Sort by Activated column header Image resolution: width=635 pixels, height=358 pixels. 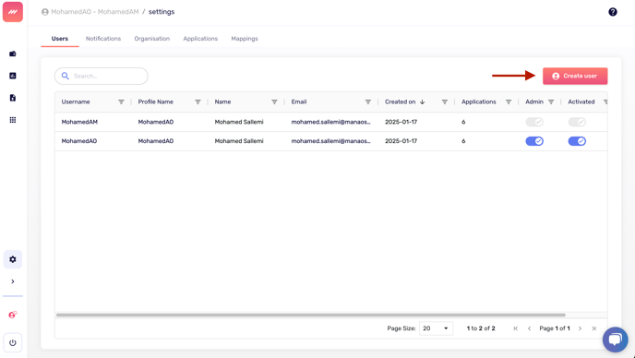point(581,102)
